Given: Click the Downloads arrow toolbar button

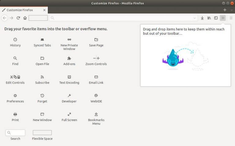Looking at the screenshot, I should coord(202,18).
